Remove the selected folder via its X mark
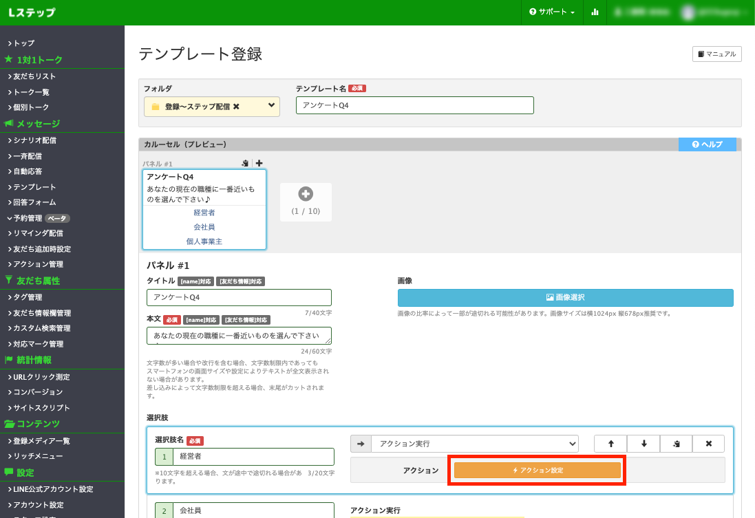 pos(236,107)
